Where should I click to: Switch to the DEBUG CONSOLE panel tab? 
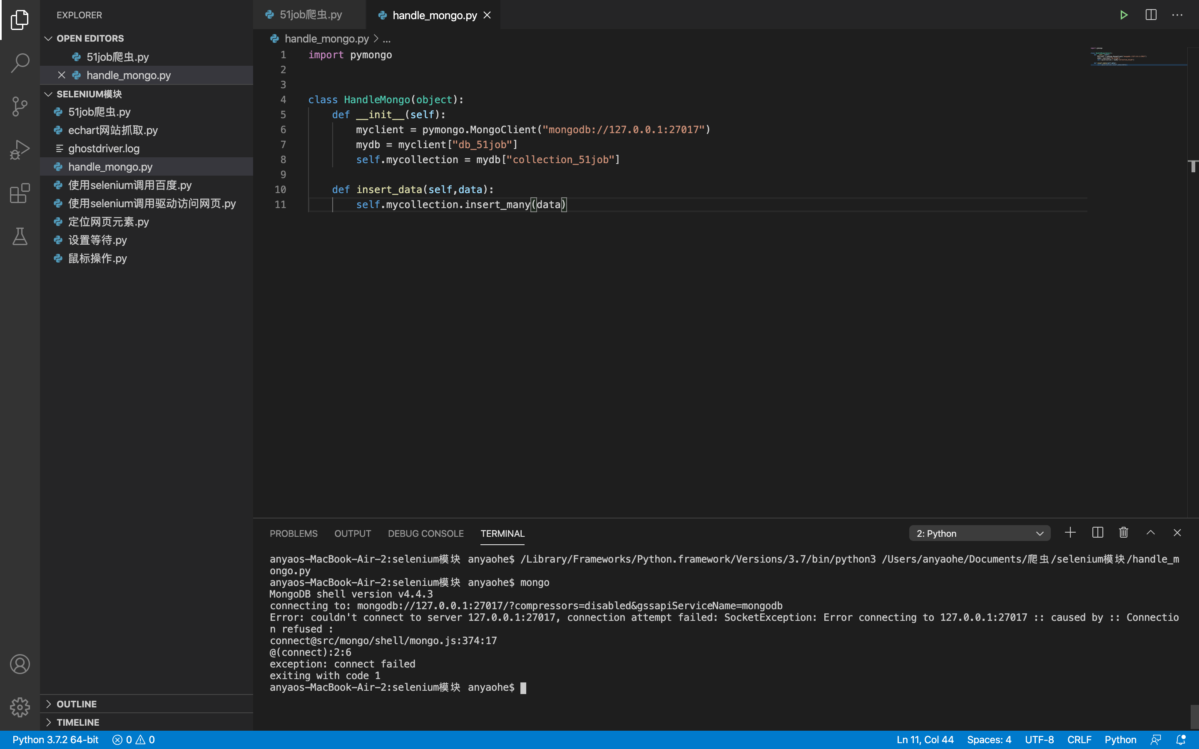click(425, 533)
